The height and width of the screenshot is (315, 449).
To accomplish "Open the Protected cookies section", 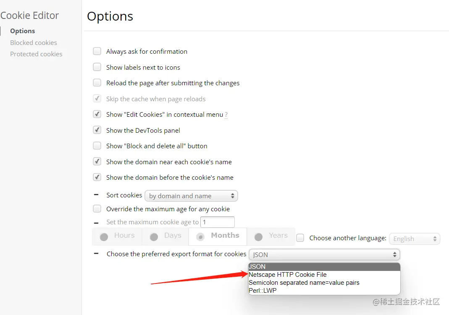I will coord(36,54).
